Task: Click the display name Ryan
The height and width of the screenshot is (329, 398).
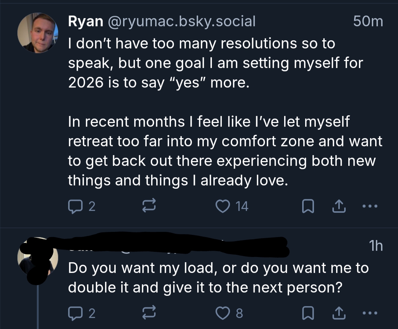Action: [85, 21]
